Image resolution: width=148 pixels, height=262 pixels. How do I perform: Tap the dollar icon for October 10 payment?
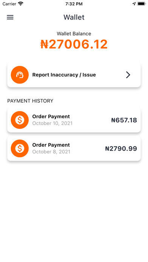(x=20, y=120)
